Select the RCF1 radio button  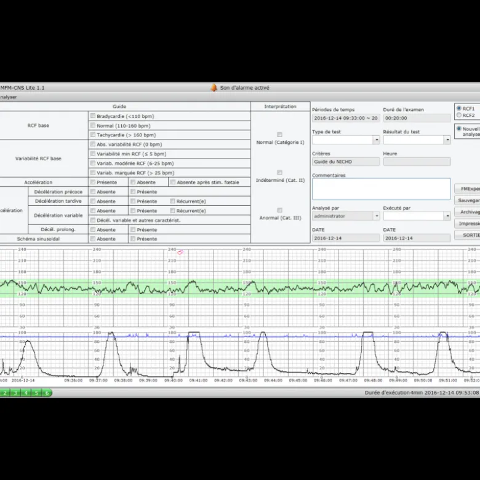click(459, 108)
